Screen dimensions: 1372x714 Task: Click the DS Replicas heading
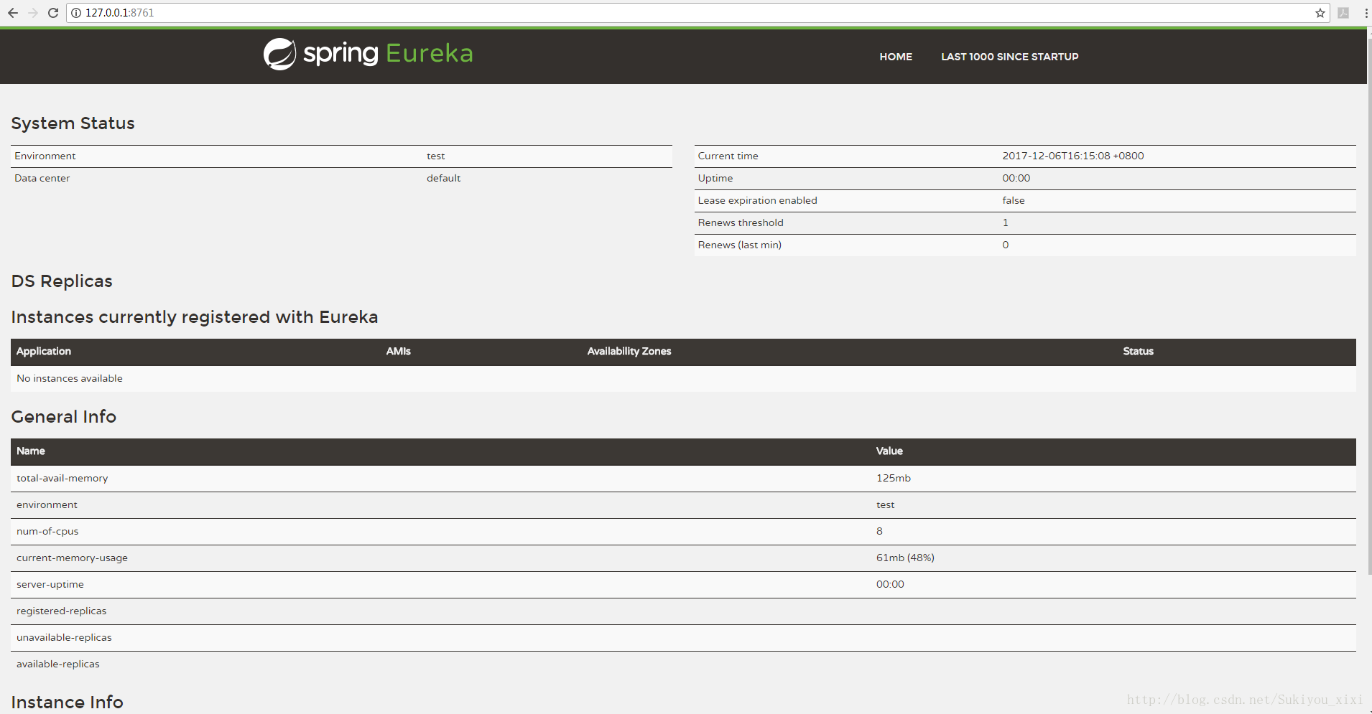pyautogui.click(x=62, y=281)
